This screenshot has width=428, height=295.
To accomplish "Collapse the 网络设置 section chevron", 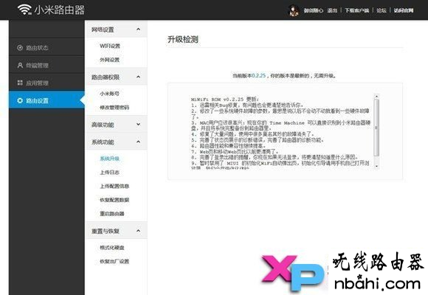I will (139, 29).
